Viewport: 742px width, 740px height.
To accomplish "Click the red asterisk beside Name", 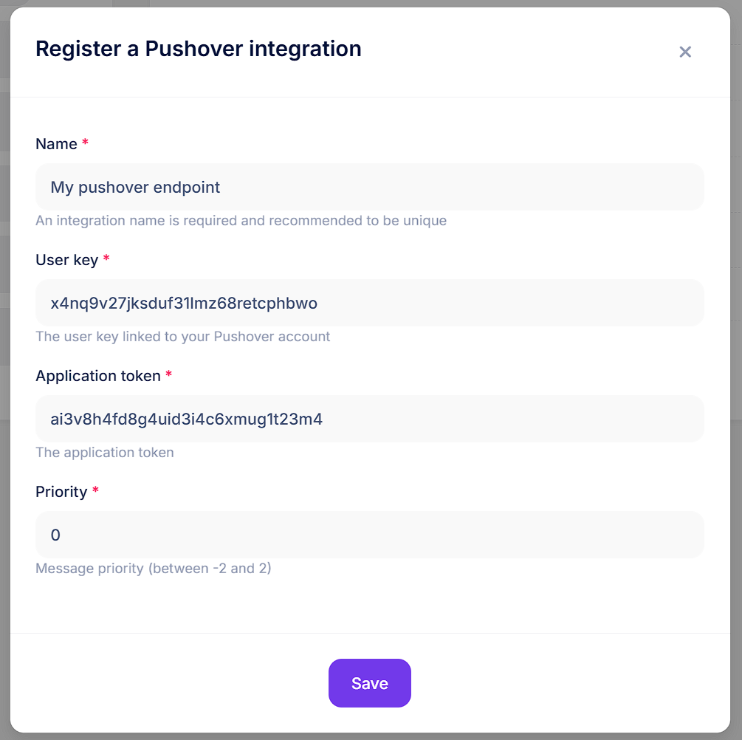I will coord(85,143).
